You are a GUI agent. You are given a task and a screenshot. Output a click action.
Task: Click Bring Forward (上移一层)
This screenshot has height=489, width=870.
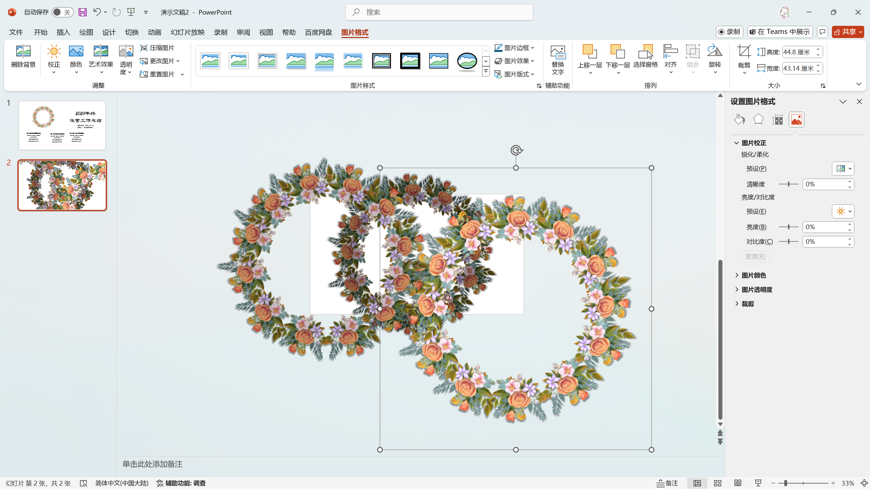click(x=590, y=59)
